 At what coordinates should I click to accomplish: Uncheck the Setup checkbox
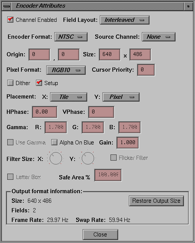39,83
